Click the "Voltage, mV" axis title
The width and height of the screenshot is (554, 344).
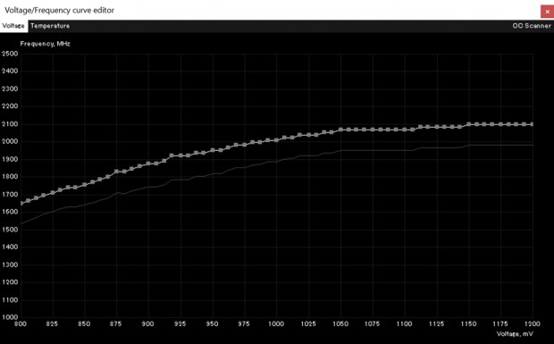[x=515, y=334]
